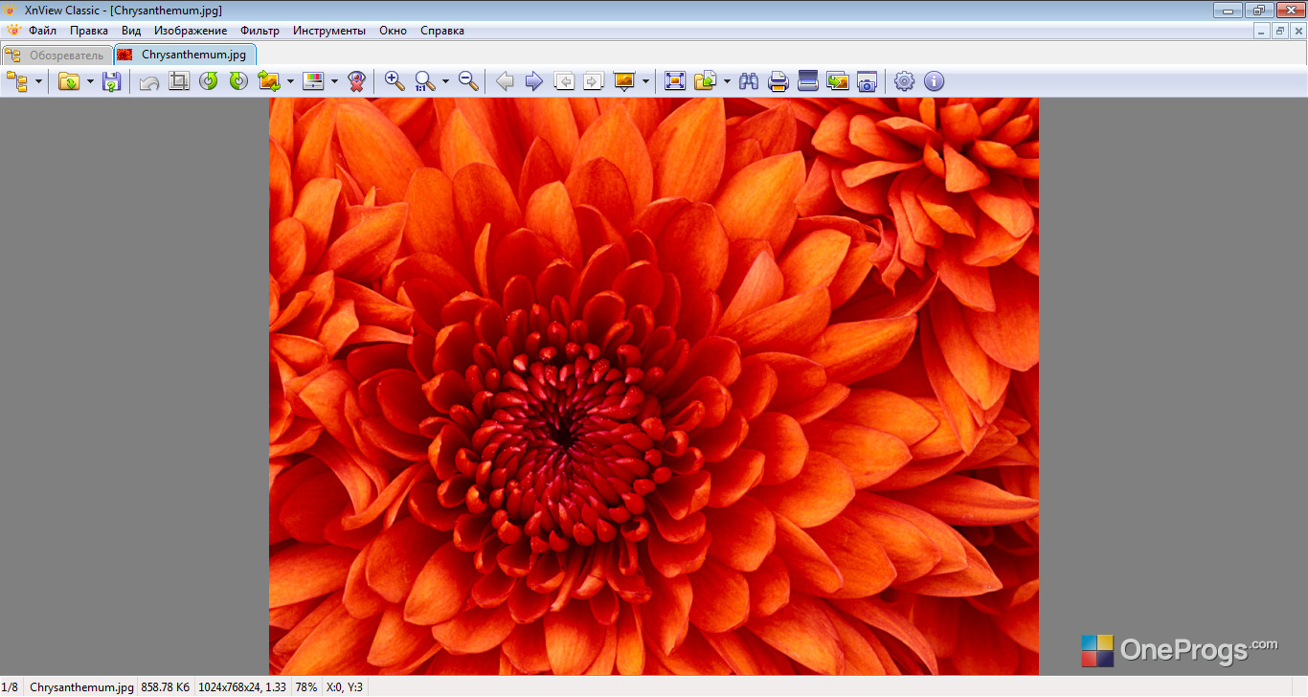Go to the previous image
This screenshot has height=697, width=1308.
(505, 81)
